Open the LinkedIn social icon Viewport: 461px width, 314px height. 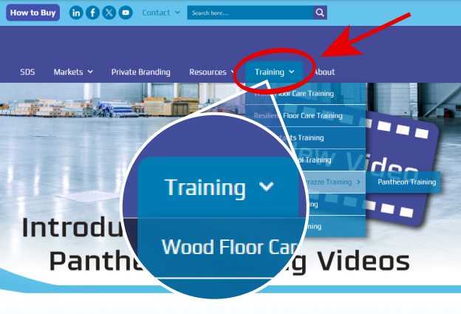click(76, 13)
